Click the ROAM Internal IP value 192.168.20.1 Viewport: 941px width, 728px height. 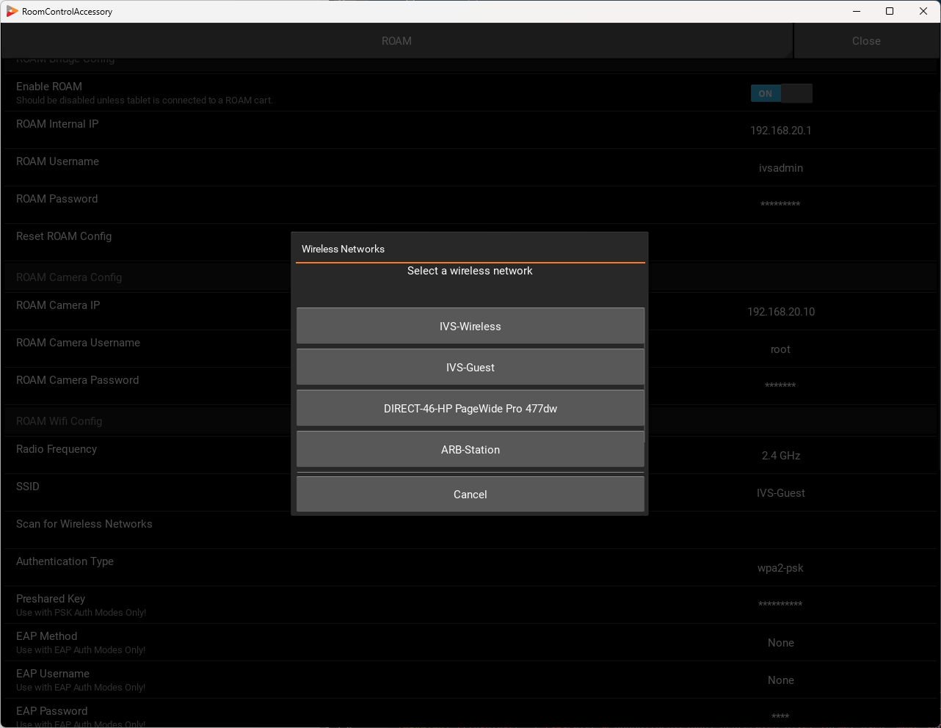coord(780,131)
